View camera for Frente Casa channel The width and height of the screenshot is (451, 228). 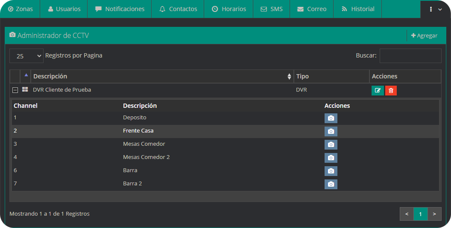(x=331, y=131)
